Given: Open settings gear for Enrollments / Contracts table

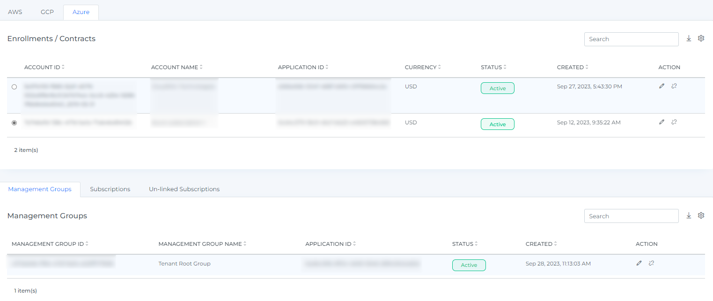Looking at the screenshot, I should (x=701, y=39).
